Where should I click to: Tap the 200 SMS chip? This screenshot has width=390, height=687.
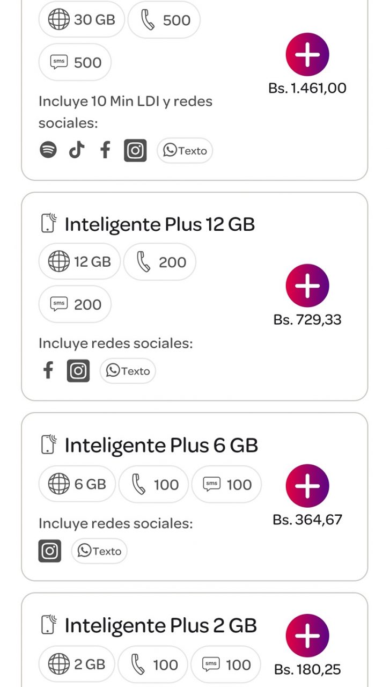click(75, 304)
